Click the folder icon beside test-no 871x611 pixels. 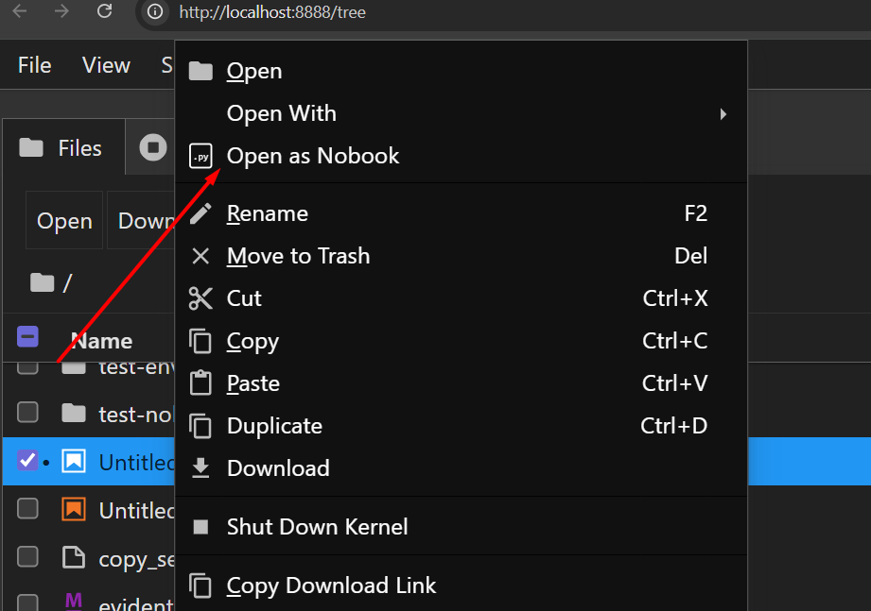tap(74, 413)
